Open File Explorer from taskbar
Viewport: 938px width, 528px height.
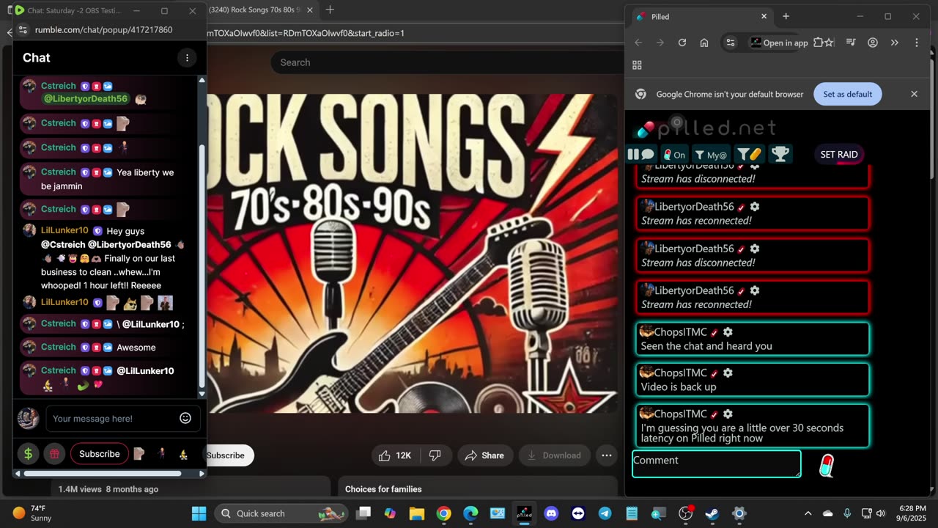[416, 513]
